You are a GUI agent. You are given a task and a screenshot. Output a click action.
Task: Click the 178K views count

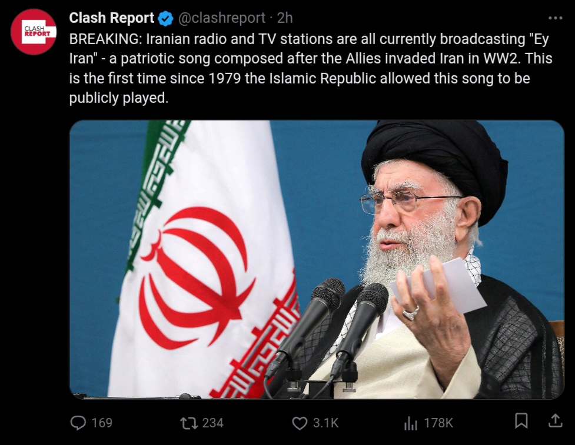438,423
